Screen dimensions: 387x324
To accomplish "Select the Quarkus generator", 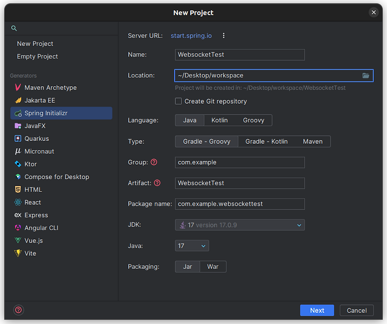I will [39, 139].
